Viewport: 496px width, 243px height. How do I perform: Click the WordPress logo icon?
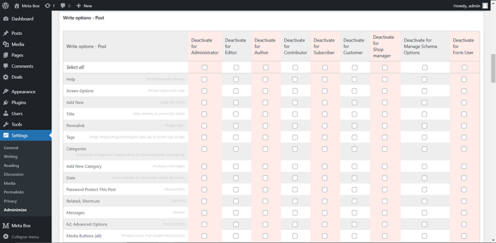6,6
